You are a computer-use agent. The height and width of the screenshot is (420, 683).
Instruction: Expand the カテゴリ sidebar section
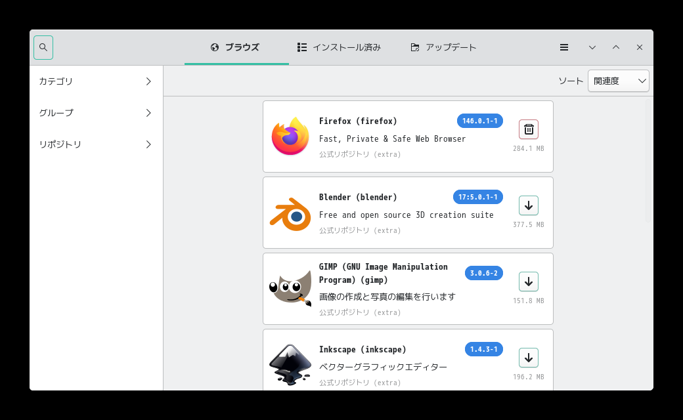[x=95, y=81]
